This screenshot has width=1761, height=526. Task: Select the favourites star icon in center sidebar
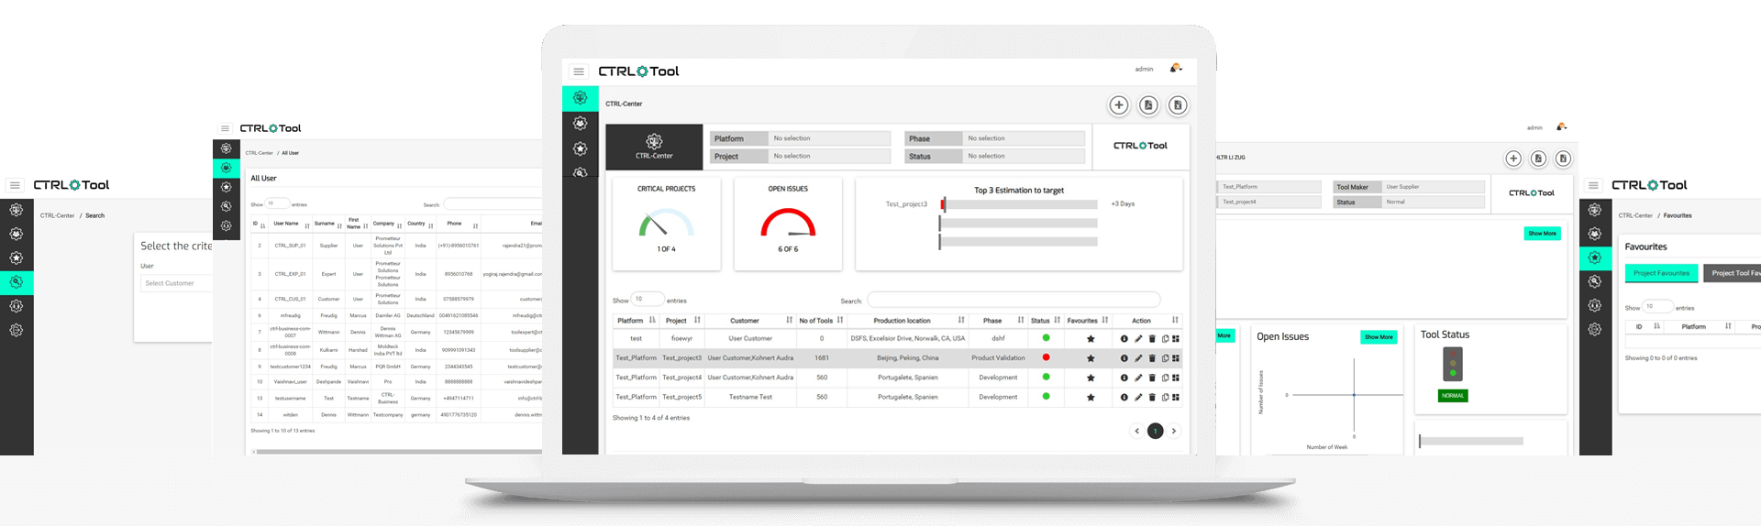click(x=580, y=148)
